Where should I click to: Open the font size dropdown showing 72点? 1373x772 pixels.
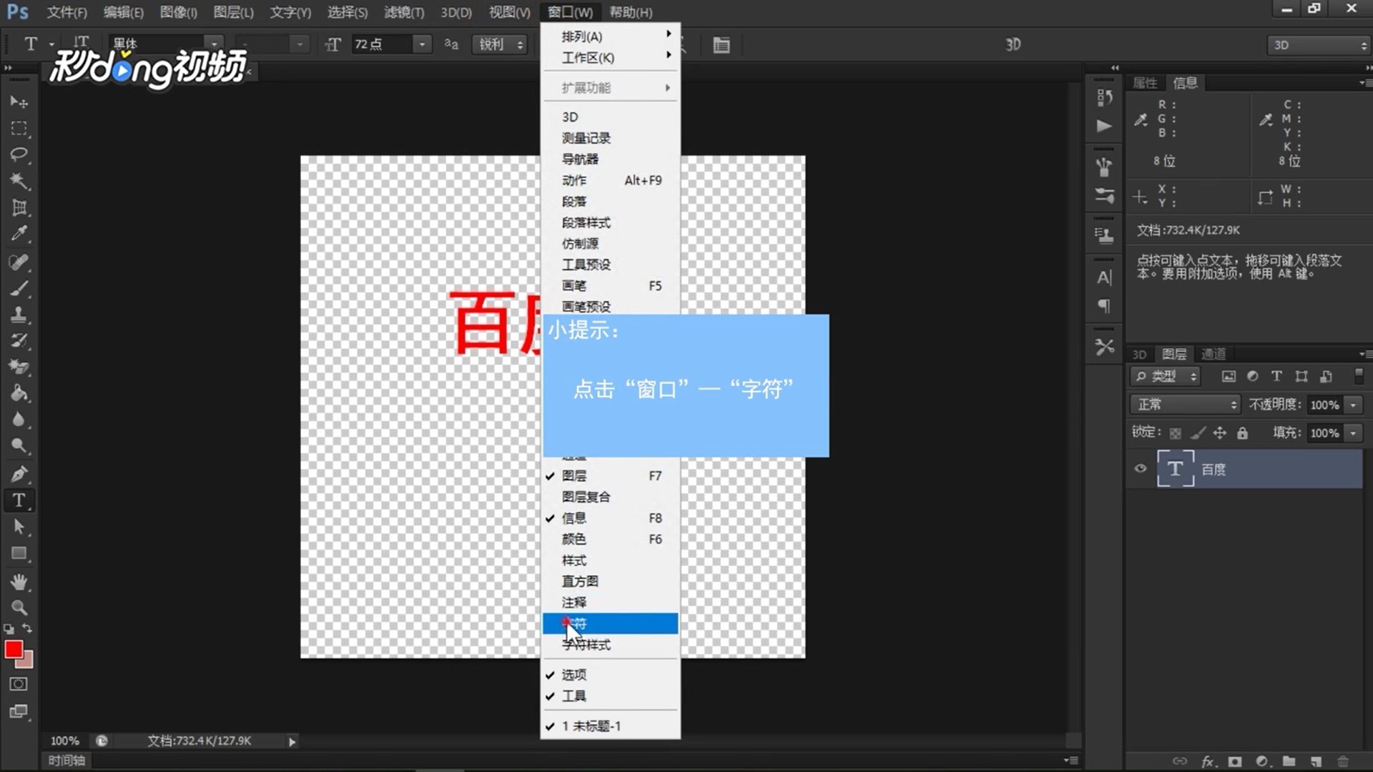[x=422, y=44]
